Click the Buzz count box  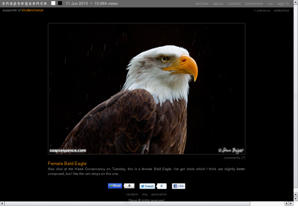click(129, 186)
